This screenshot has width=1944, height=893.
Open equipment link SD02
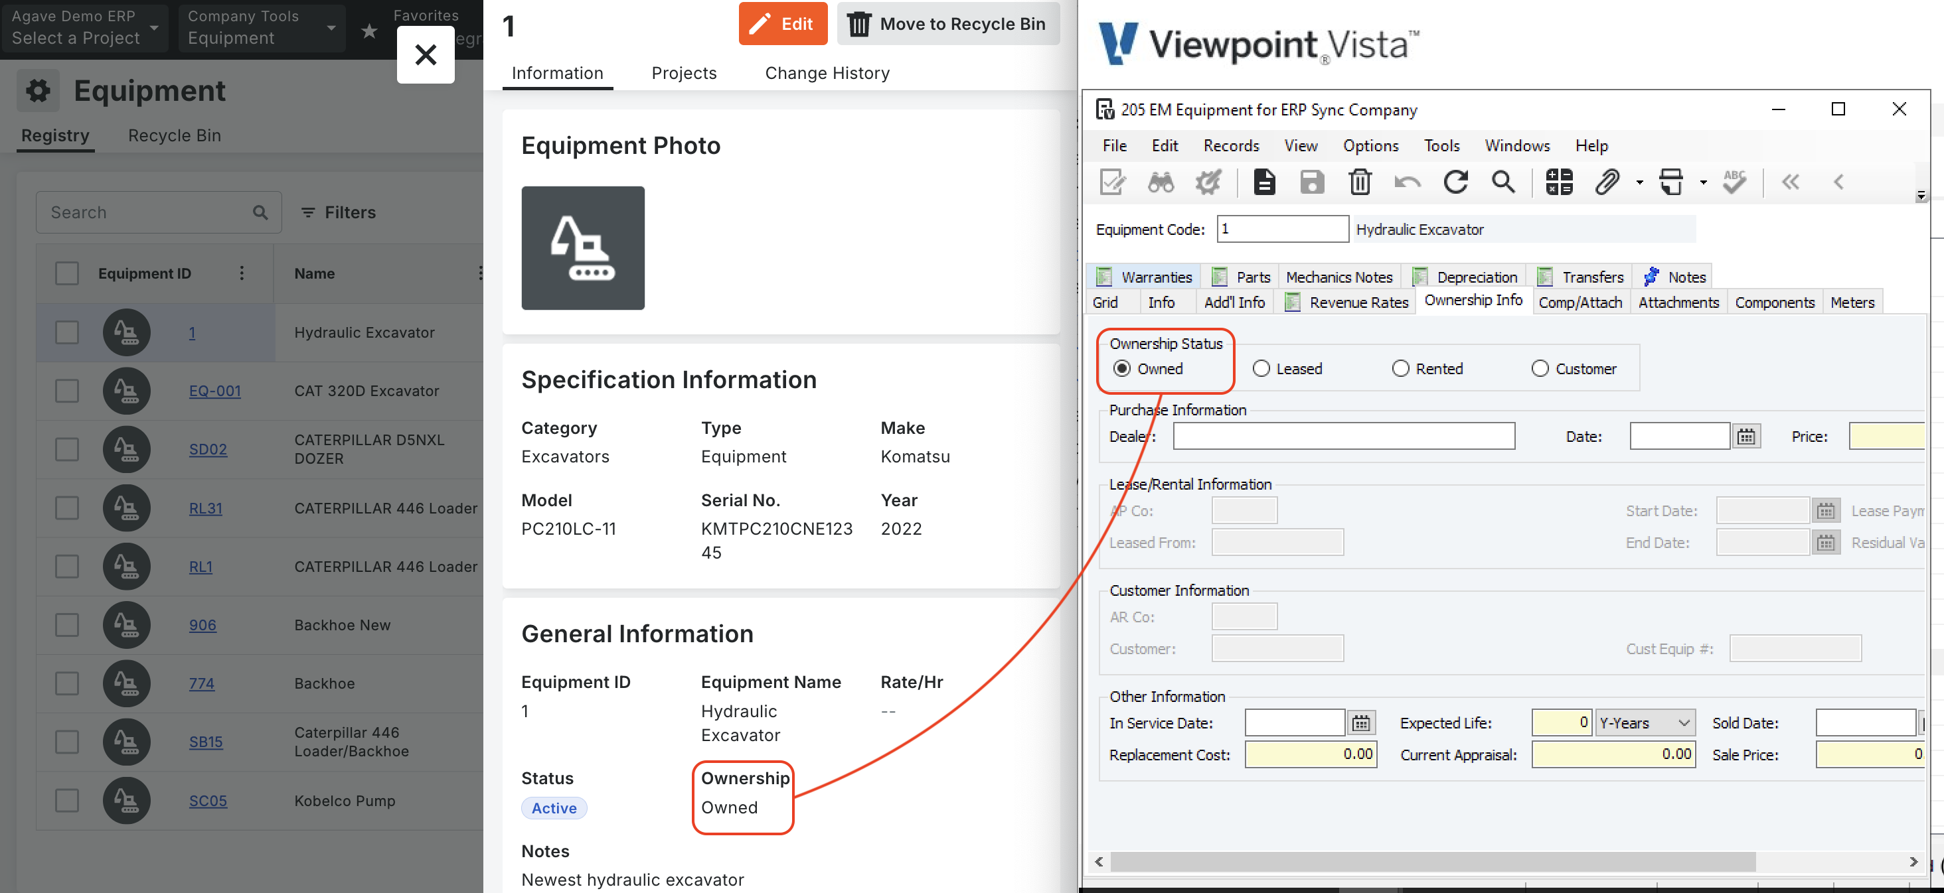[208, 450]
